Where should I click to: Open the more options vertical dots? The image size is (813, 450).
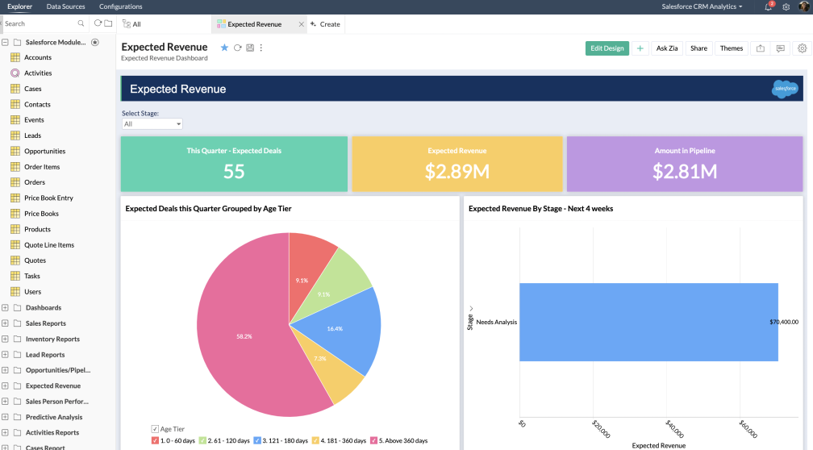coord(261,48)
